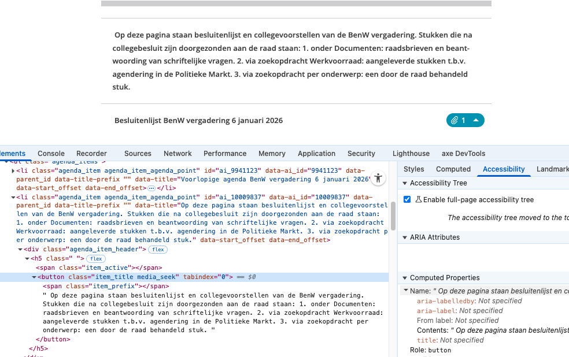The image size is (569, 357).
Task: Expand the agenda item ai_9941123 tree node
Action: (x=12, y=170)
